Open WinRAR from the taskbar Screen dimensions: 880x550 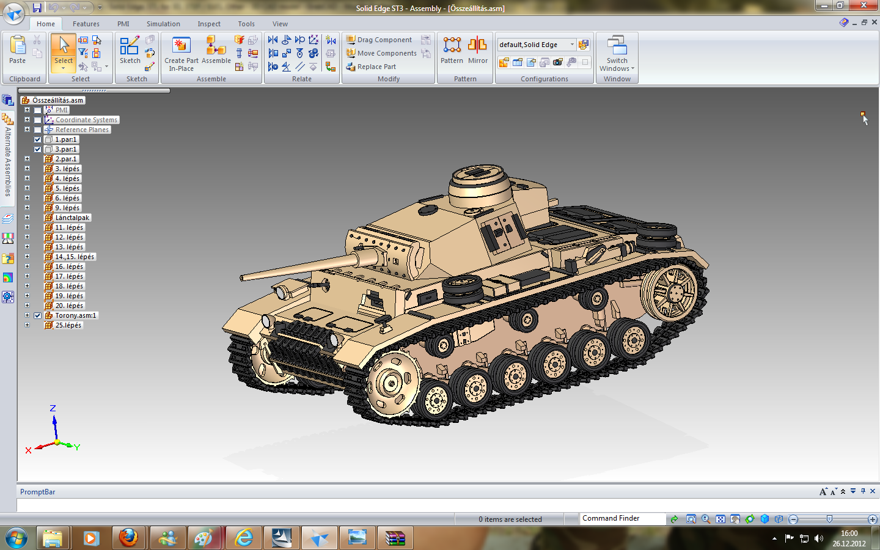(395, 538)
